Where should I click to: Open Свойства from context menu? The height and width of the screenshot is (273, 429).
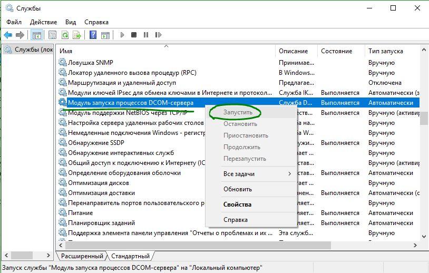237,204
